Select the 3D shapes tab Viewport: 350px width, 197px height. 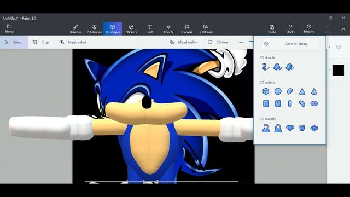click(113, 29)
